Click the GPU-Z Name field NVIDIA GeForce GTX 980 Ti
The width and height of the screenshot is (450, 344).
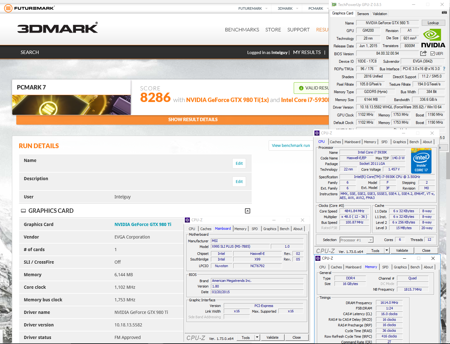[387, 23]
